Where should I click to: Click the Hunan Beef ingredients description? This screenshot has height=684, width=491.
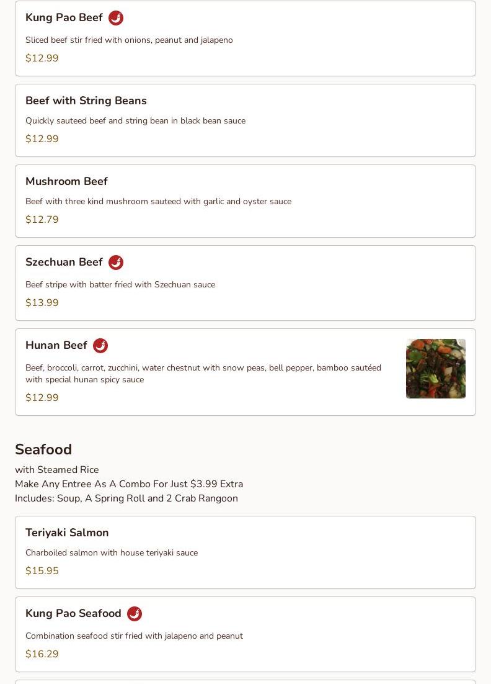pos(203,374)
